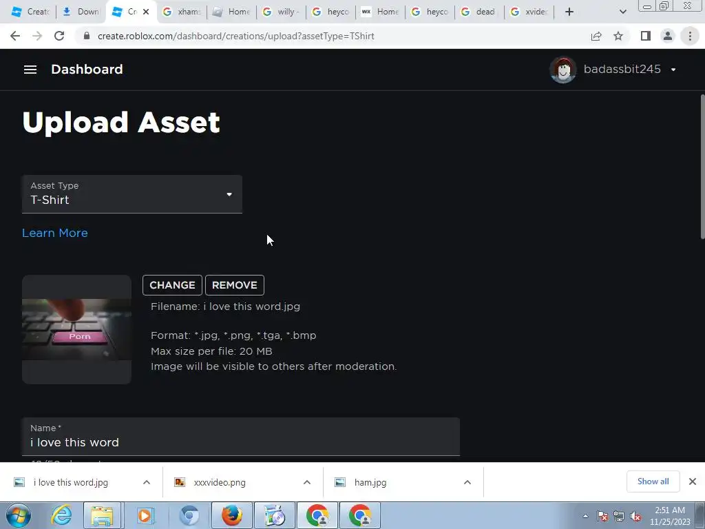
Task: Switch to the first Create tab
Action: tap(30, 12)
